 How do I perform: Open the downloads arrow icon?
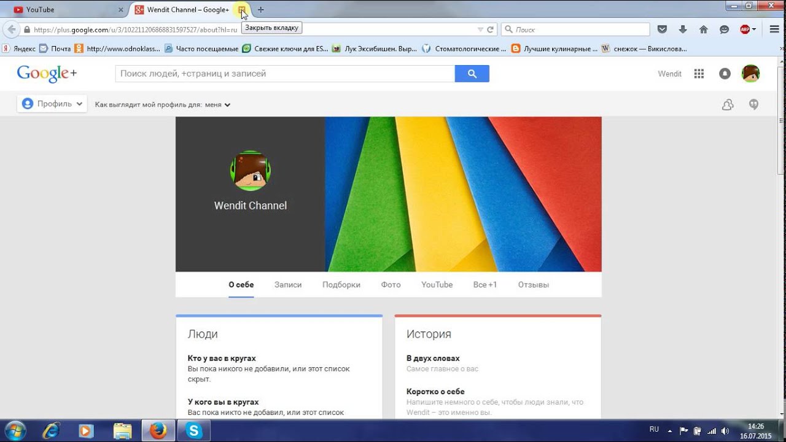683,29
